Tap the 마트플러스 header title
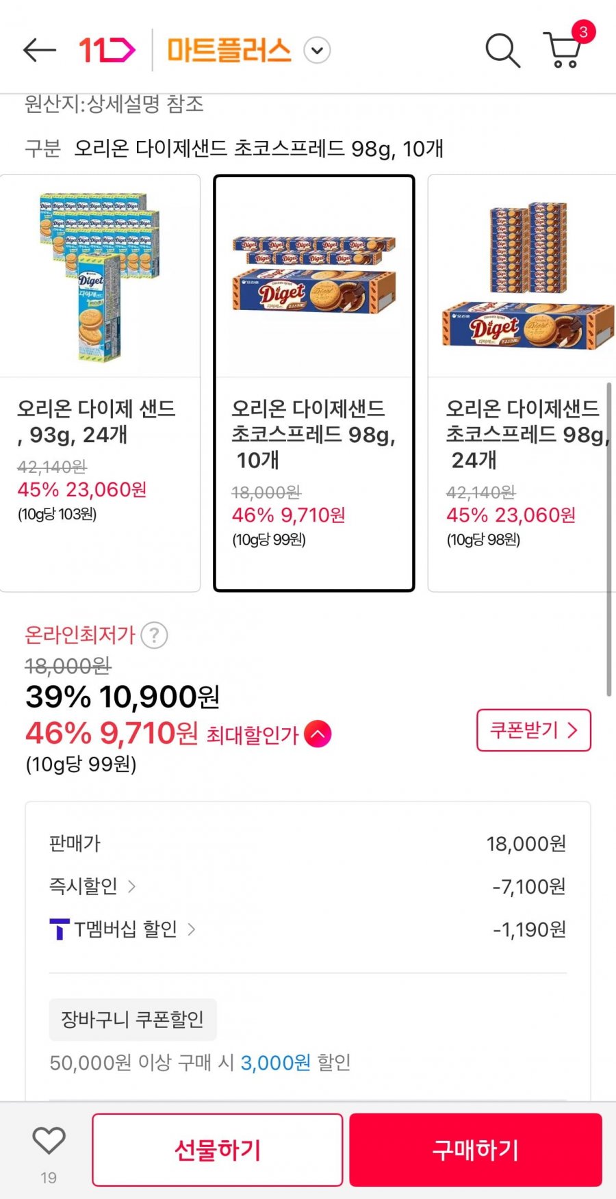Image resolution: width=616 pixels, height=1199 pixels. [229, 50]
